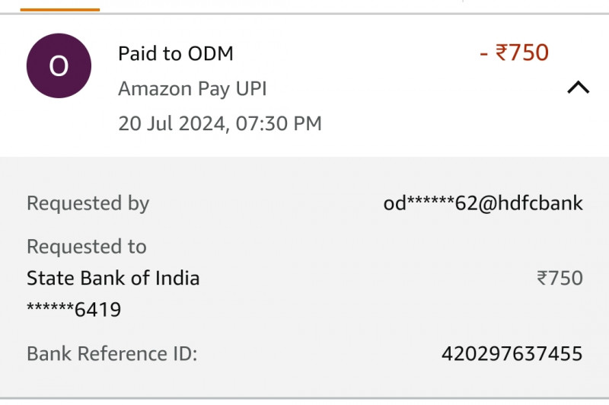Select the 'Amazon Pay UPI' payment method text
Image resolution: width=609 pixels, height=405 pixels.
(192, 89)
